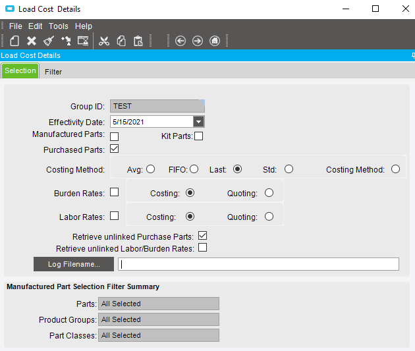Open the Effectivity Date dropdown
This screenshot has width=415, height=351.
point(198,122)
